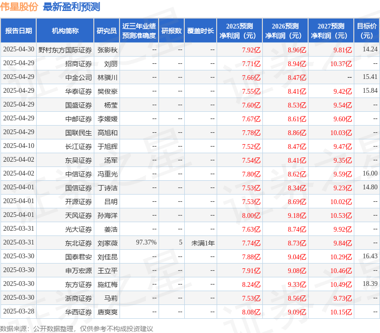Click the 伟星股份 stock name title
380x333 pixels.
click(x=20, y=7)
